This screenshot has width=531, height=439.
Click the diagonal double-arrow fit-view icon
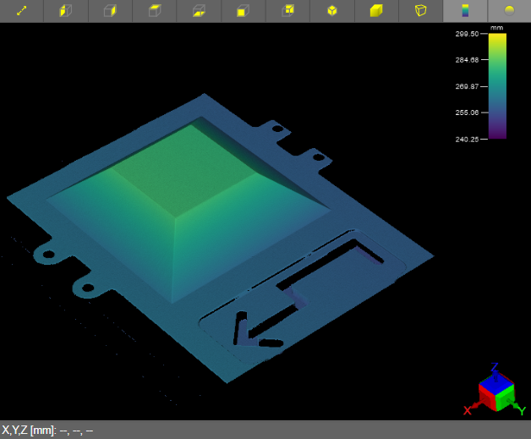tap(22, 11)
